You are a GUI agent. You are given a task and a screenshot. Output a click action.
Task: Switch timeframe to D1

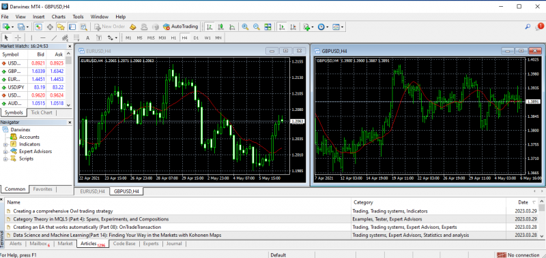196,37
